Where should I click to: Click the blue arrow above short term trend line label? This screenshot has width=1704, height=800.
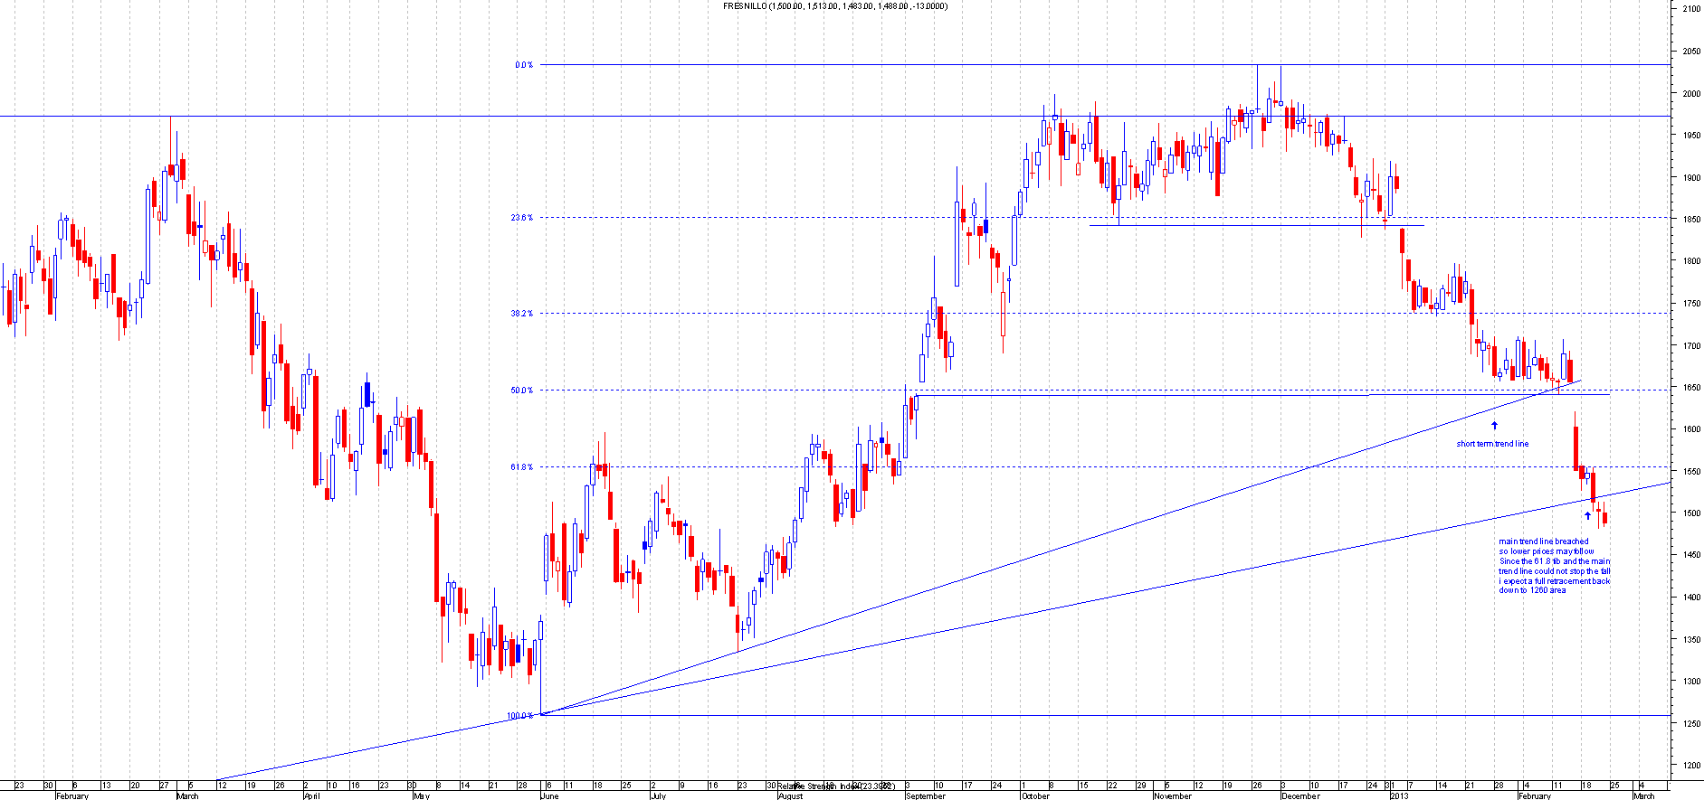tap(1494, 425)
